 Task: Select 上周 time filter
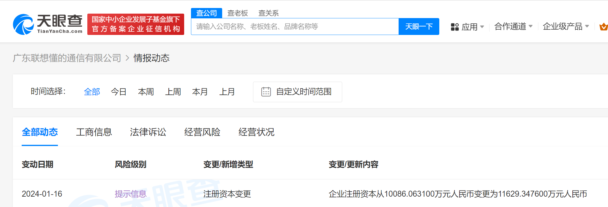pos(173,92)
